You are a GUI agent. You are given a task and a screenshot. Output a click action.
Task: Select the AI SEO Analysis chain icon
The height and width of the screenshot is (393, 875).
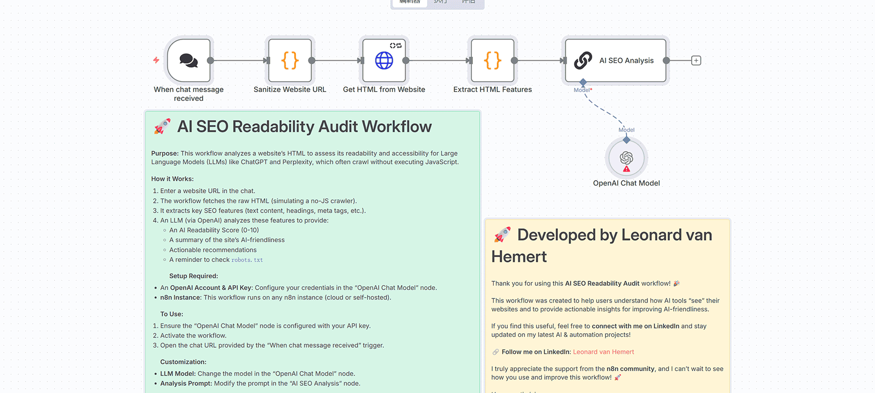[x=583, y=61]
